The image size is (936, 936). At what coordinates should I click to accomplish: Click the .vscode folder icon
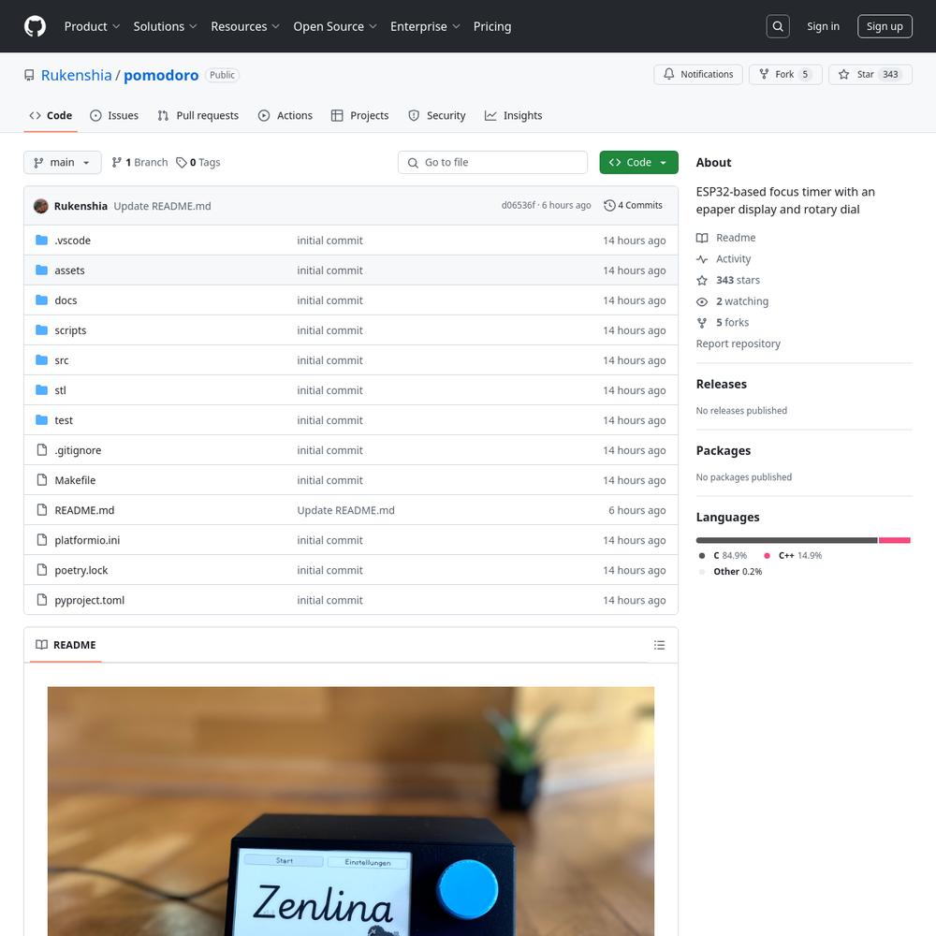tap(41, 240)
